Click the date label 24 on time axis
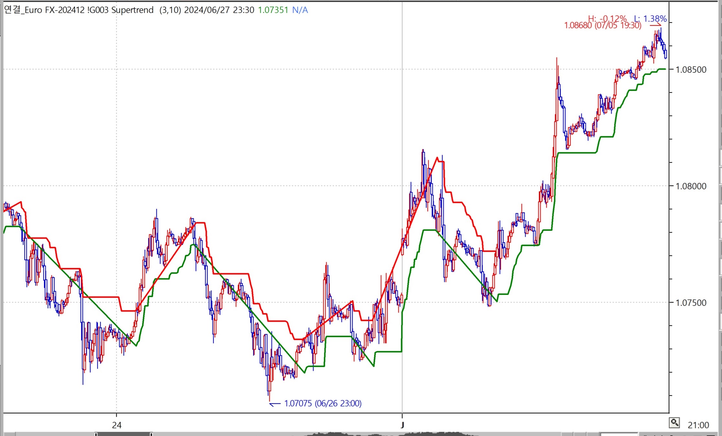Viewport: 722px width, 436px height. 117,425
